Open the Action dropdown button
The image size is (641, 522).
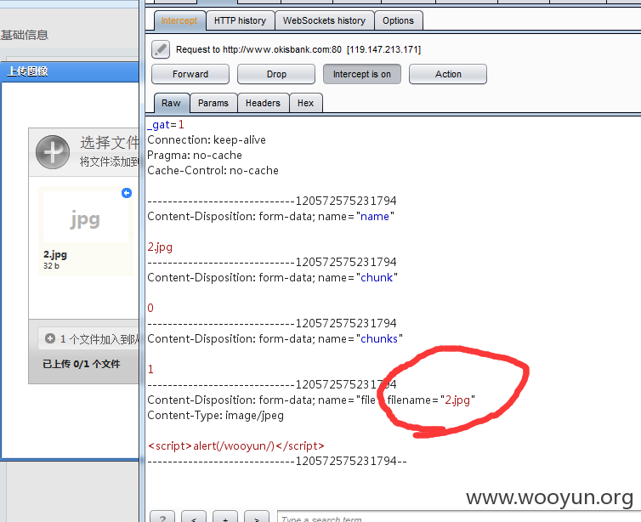pyautogui.click(x=448, y=74)
